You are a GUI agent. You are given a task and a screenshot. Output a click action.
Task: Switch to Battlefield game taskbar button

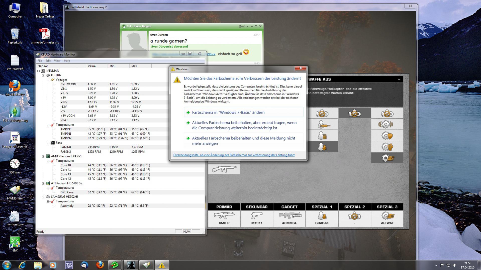[131, 265]
